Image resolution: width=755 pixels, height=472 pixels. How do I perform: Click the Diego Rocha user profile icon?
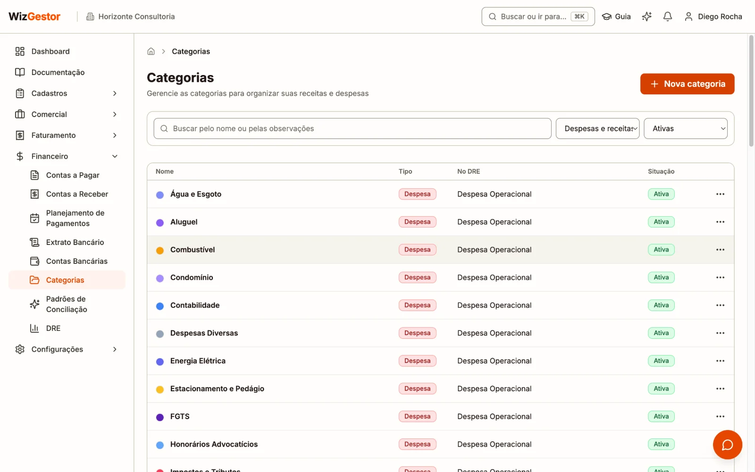click(688, 17)
